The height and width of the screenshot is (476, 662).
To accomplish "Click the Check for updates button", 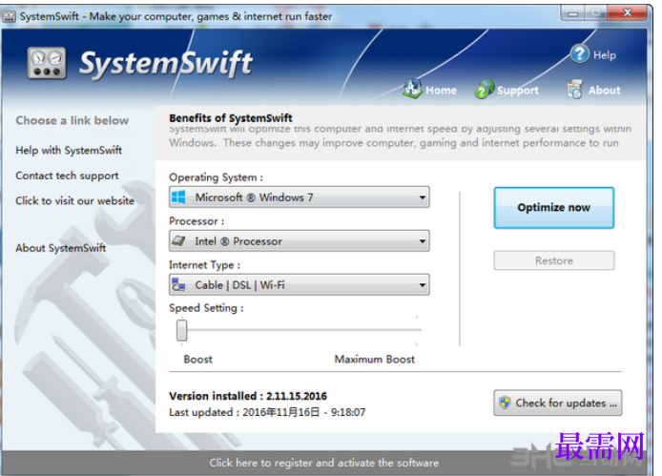I will [557, 403].
